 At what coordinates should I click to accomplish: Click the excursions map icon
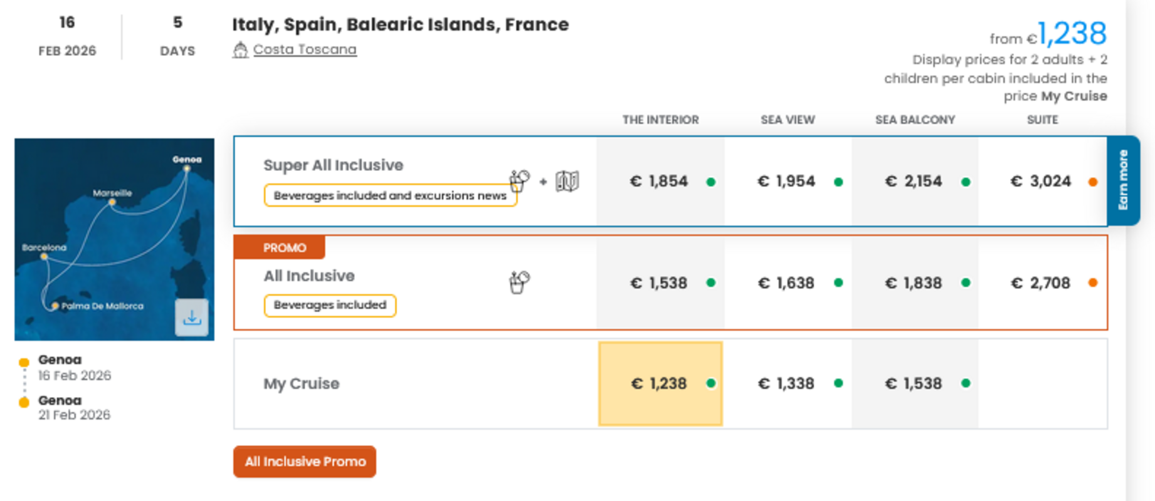[x=567, y=181]
